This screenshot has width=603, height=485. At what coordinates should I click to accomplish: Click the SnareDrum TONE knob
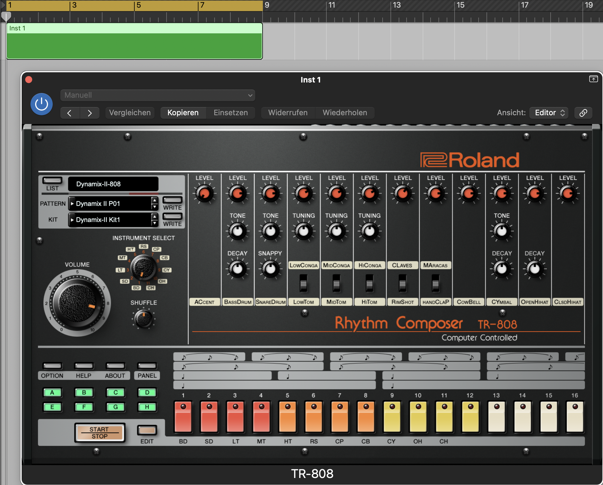click(x=270, y=231)
